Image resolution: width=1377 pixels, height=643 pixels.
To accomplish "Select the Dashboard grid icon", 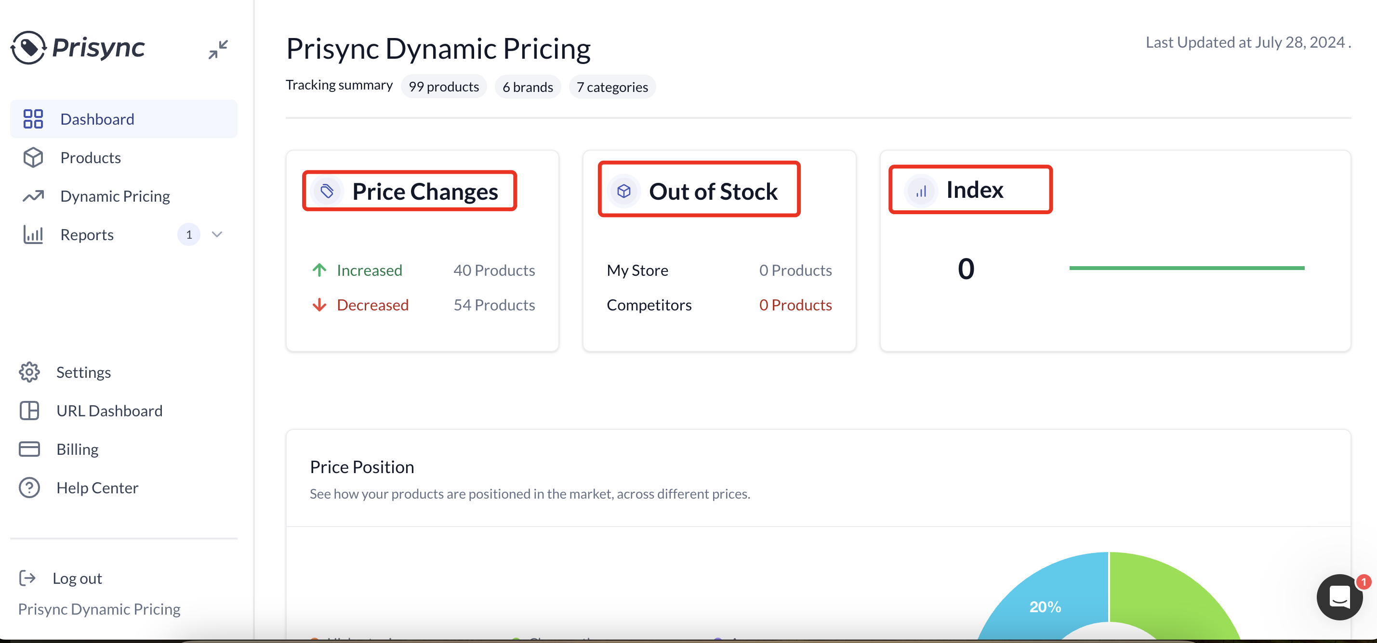I will (33, 118).
